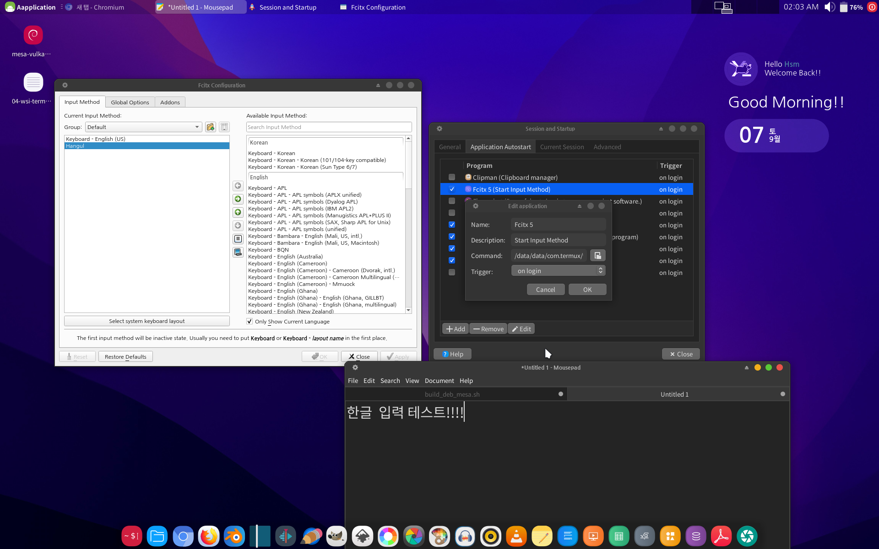Click the red power icon in the top panel
Screen dimensions: 879x549
tap(872, 7)
